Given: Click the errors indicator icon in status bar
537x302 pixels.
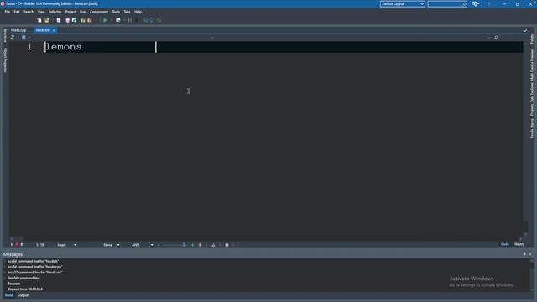Looking at the screenshot, I should 200,245.
